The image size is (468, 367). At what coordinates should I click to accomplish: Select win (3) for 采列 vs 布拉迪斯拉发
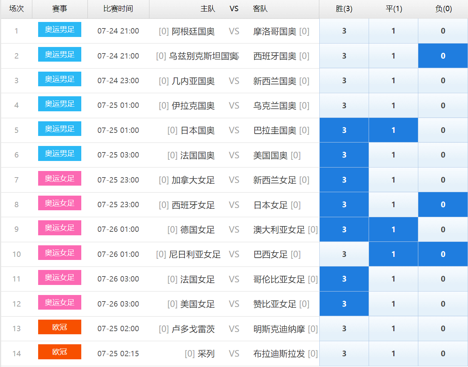(x=344, y=354)
